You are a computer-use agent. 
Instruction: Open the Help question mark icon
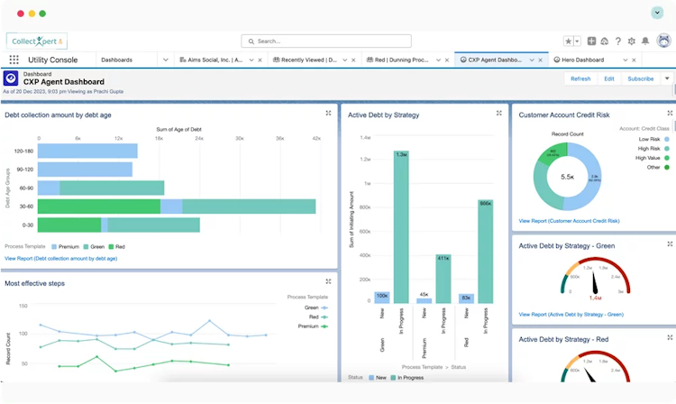pos(617,41)
